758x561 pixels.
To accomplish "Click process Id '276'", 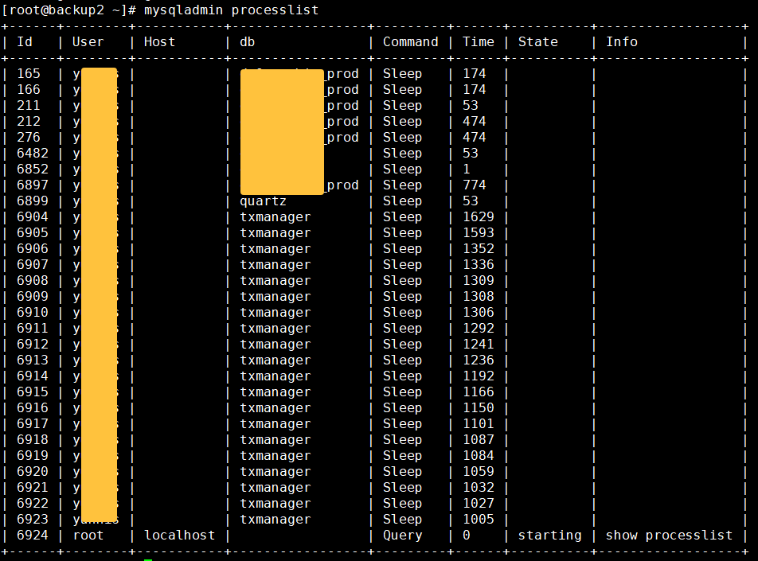I will [x=29, y=137].
